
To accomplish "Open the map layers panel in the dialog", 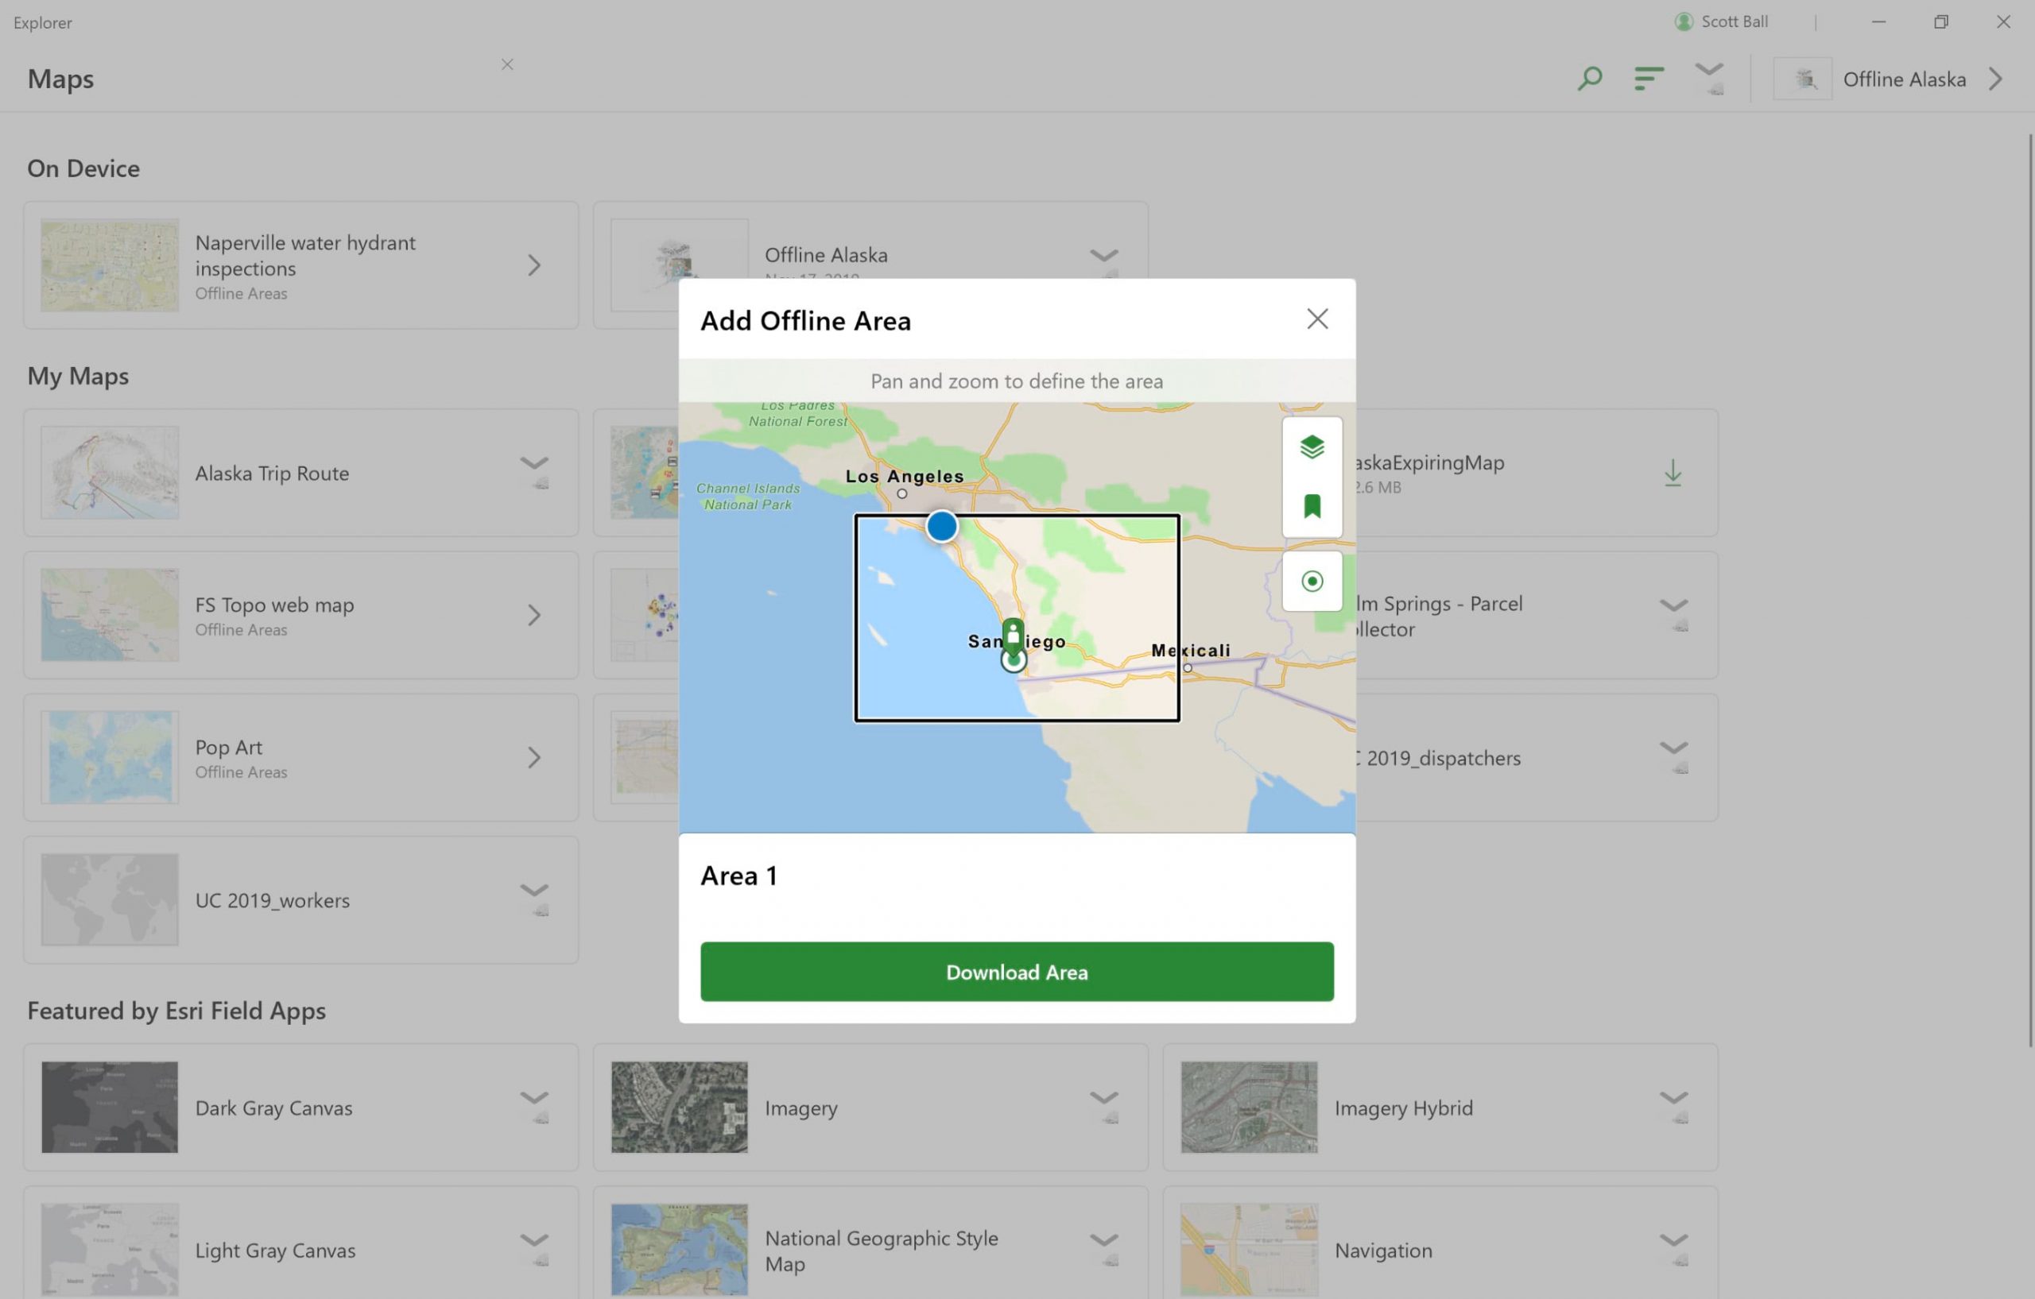I will (x=1312, y=447).
